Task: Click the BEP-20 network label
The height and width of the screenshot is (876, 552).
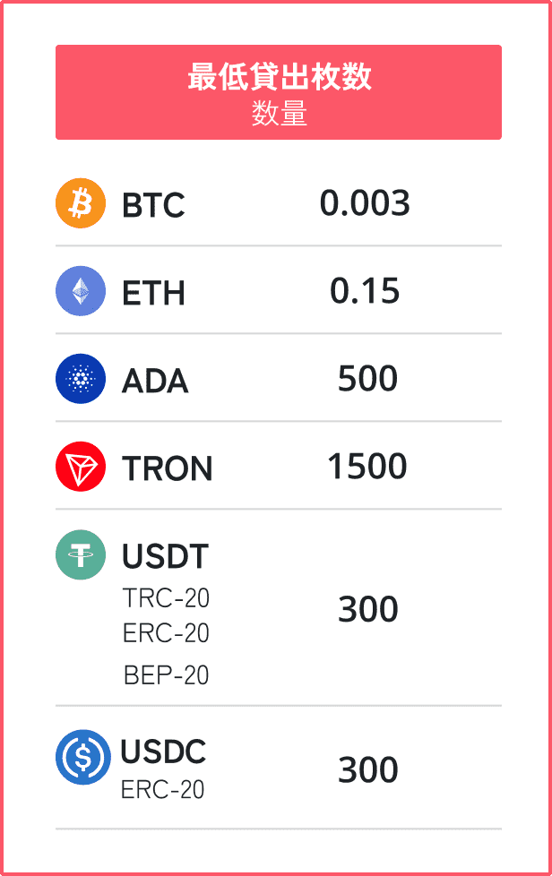Action: tap(166, 675)
